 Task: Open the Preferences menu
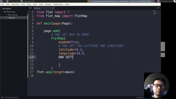click(x=58, y=4)
